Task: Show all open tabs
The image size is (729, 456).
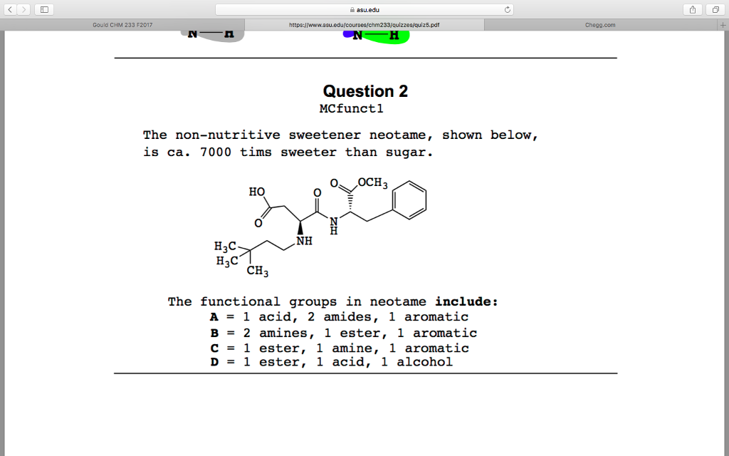Action: coord(715,9)
